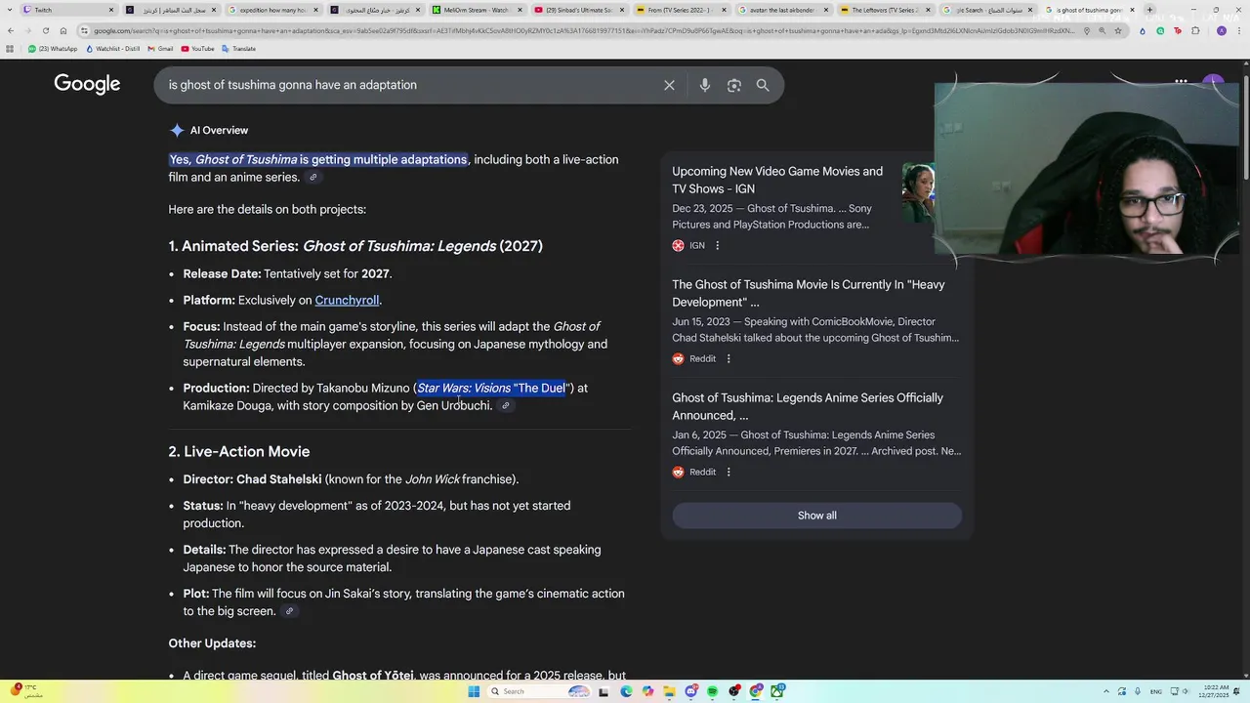Viewport: 1250px width, 703px height.
Task: Click in the Google search input field
Action: click(x=410, y=85)
